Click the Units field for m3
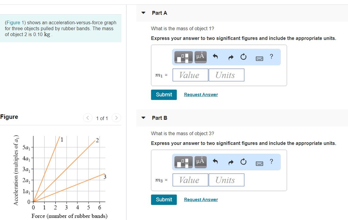 point(226,180)
